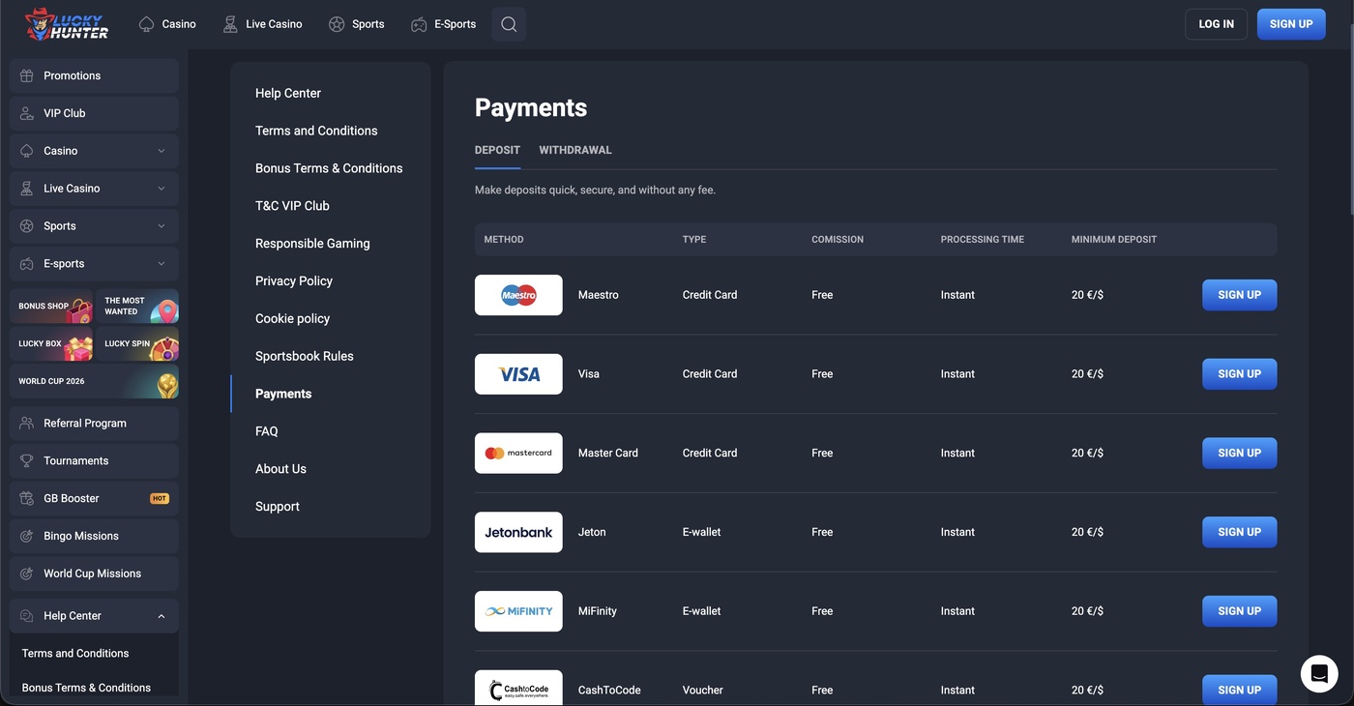Open the Lucky Box tile
The height and width of the screenshot is (706, 1354).
[51, 343]
